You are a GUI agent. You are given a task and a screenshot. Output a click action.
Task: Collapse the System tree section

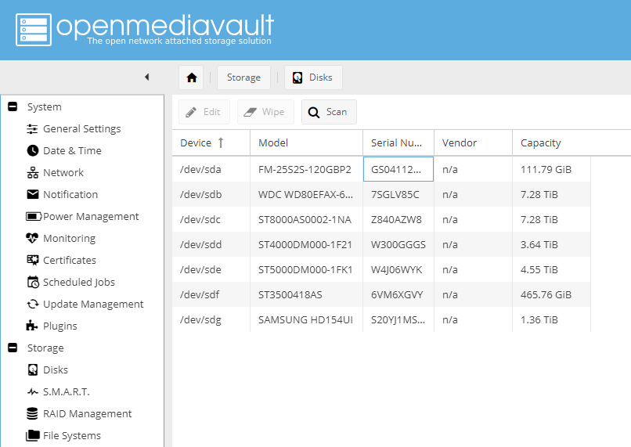(x=13, y=106)
